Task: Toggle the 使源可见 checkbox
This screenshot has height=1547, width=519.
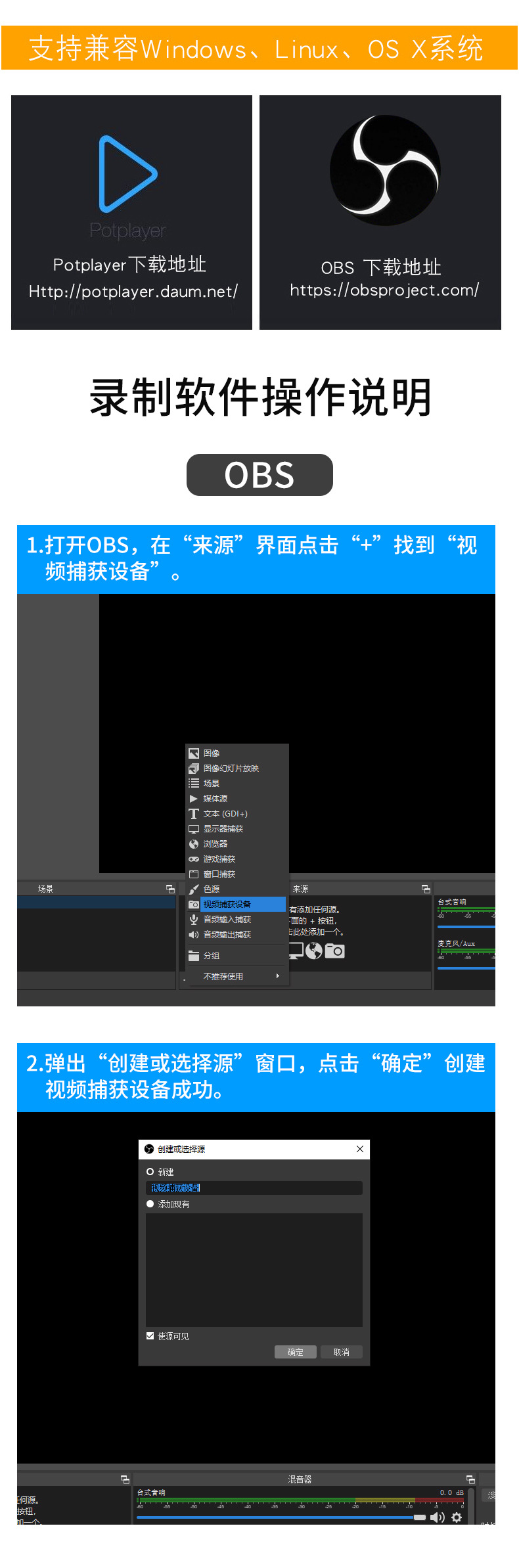Action: [x=150, y=1335]
